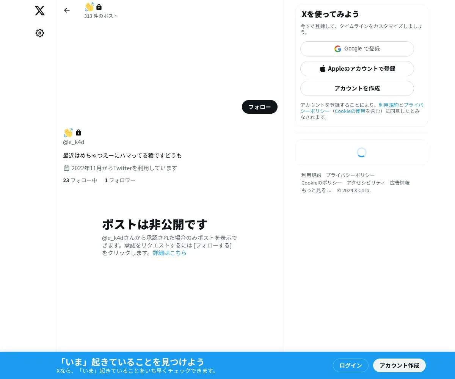Open 1 フォロワー followers list
This screenshot has height=379, width=455.
pos(120,180)
